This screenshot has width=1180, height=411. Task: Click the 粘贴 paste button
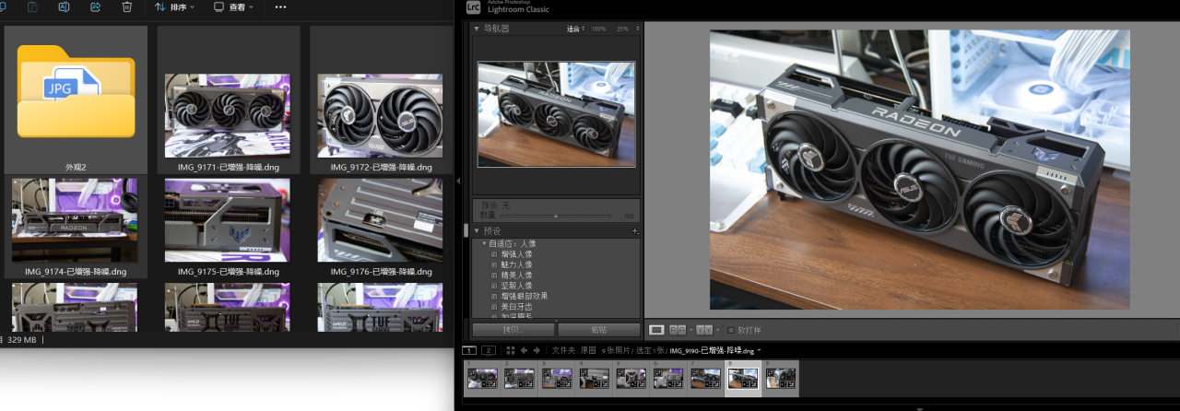[598, 329]
